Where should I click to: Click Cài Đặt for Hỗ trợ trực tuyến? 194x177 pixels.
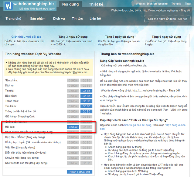(x=73, y=142)
